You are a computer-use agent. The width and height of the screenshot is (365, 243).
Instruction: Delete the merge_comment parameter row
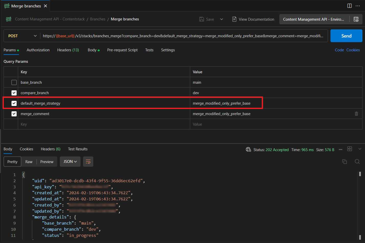click(356, 114)
